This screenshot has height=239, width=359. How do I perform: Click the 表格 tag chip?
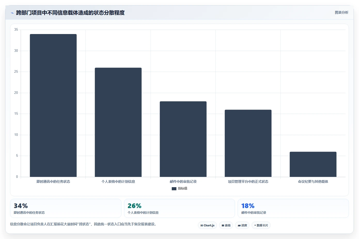pyautogui.click(x=226, y=225)
